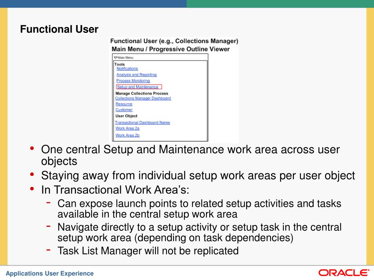This screenshot has width=374, height=280.
Task: Click the Functional User (e.g., Collections Manager) caption
Action: click(174, 41)
